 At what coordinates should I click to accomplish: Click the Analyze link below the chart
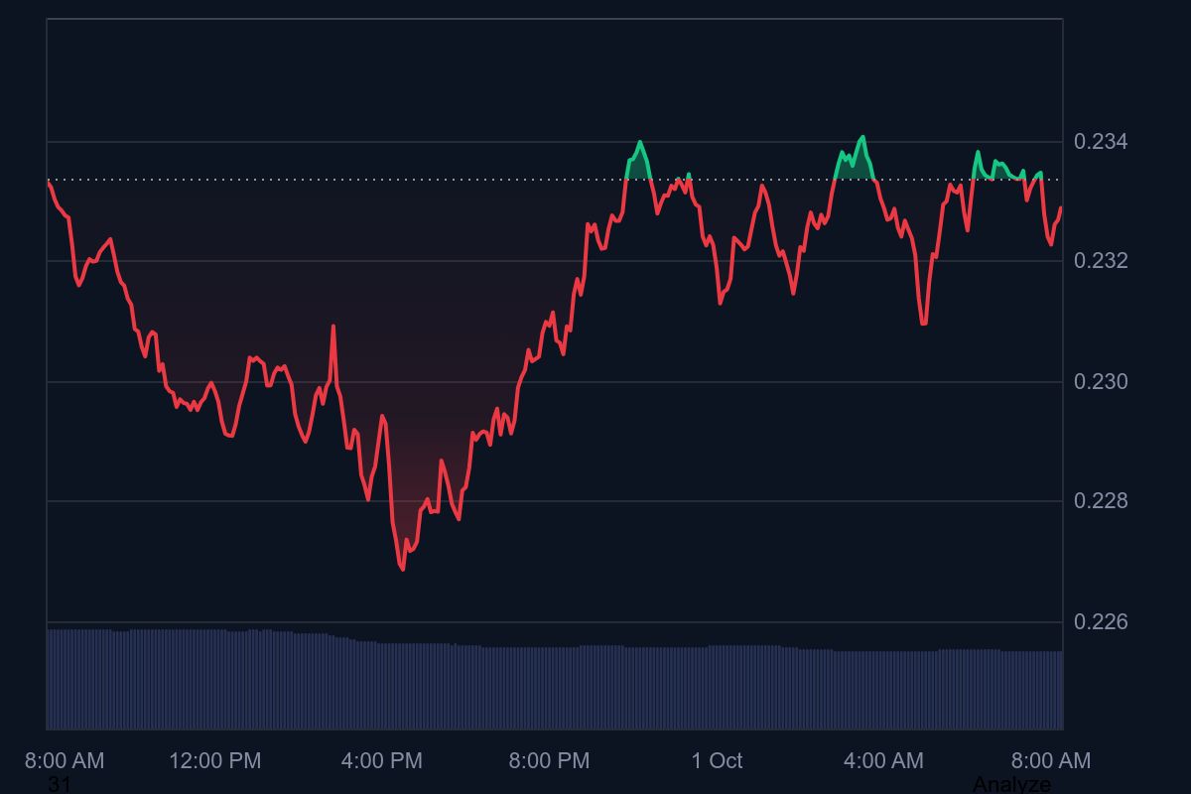(x=1010, y=784)
